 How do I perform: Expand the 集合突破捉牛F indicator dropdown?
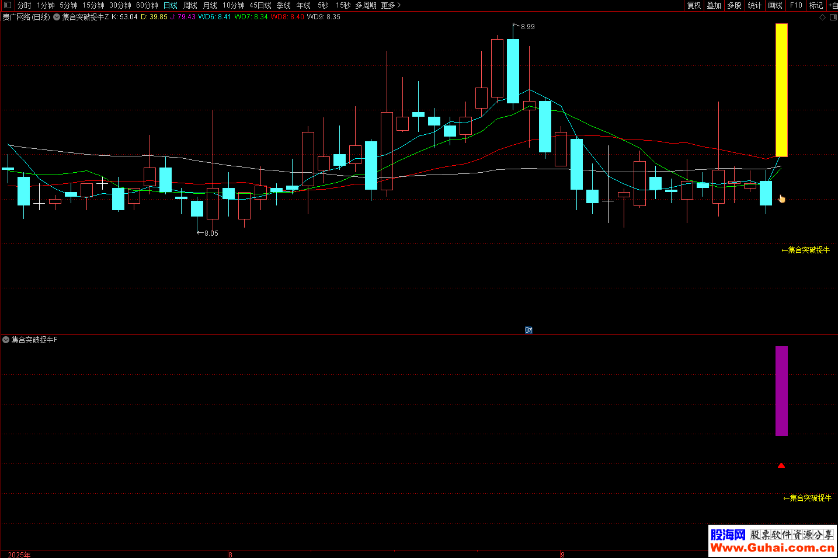(x=6, y=340)
